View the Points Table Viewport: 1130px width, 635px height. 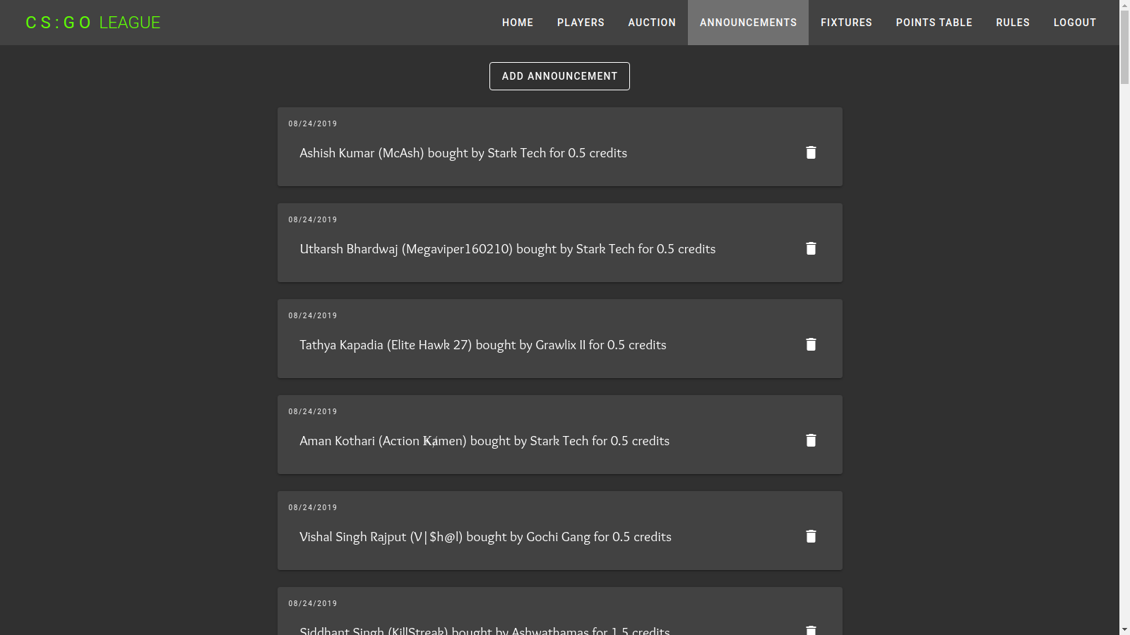(x=934, y=23)
